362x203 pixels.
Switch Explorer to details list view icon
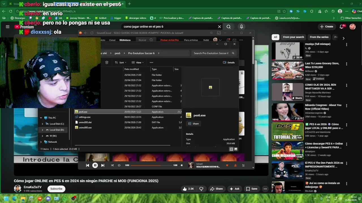(231, 149)
